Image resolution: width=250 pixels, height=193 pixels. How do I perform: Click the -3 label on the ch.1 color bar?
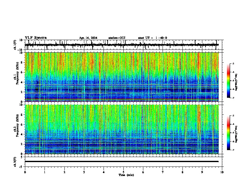tap(233, 64)
